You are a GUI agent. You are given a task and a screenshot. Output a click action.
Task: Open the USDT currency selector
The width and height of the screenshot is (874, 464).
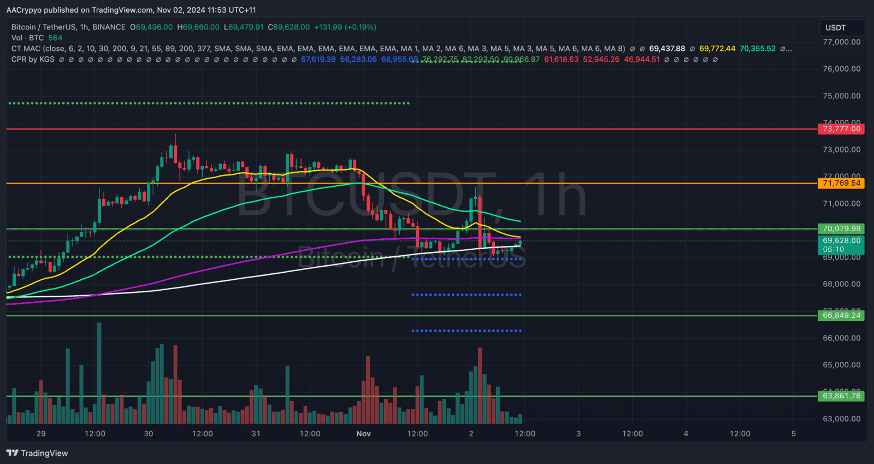click(842, 27)
